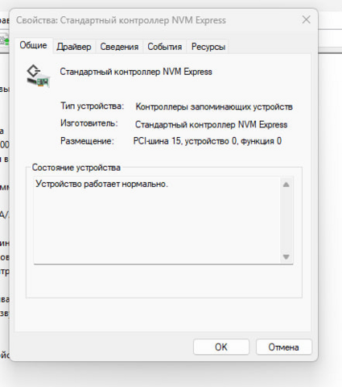Click the manufacturer value 'Стандартный контроллер NVM Express'
The image size is (342, 387).
click(x=211, y=124)
